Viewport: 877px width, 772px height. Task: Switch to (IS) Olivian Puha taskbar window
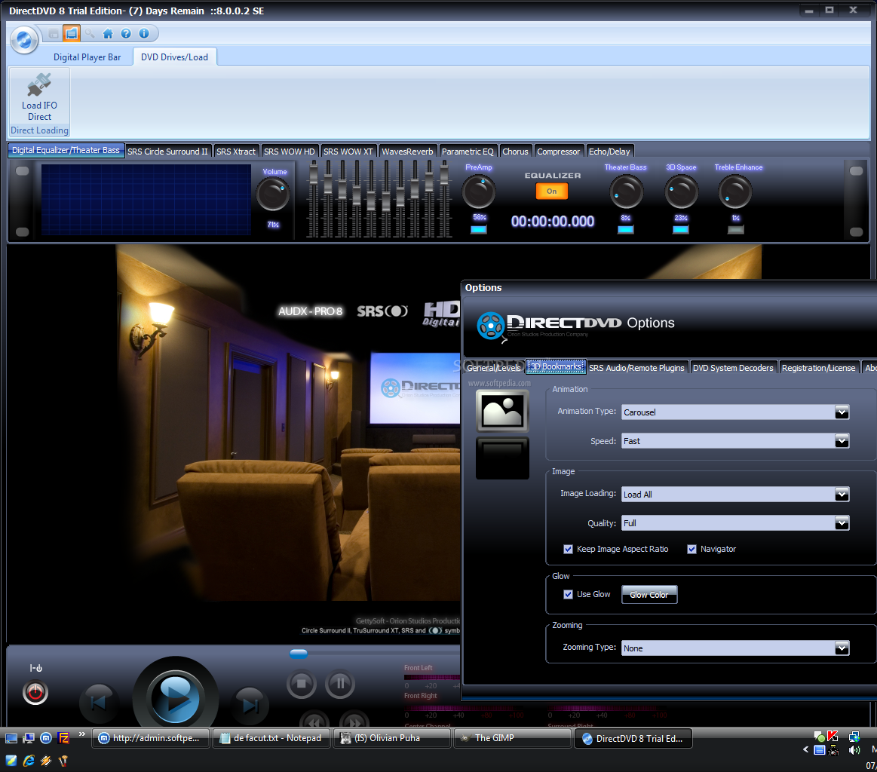(392, 738)
